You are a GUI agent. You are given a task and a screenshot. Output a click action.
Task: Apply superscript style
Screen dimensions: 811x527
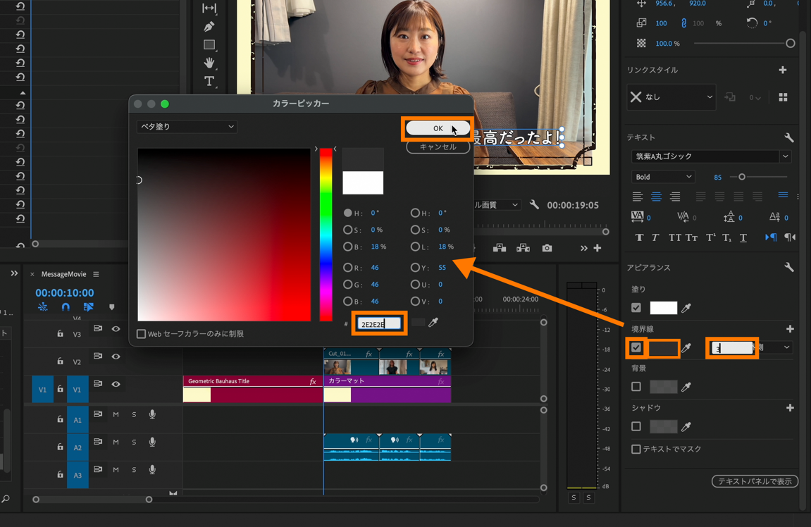[711, 237]
